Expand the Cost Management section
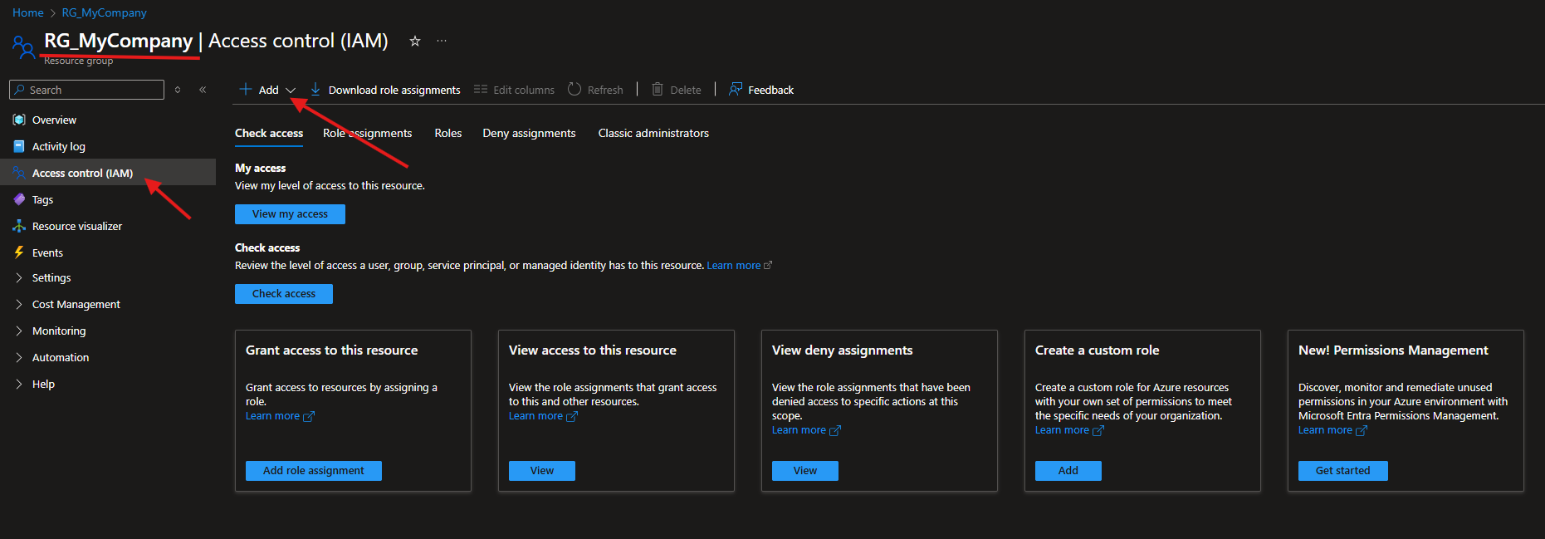This screenshot has height=539, width=1545. click(19, 305)
